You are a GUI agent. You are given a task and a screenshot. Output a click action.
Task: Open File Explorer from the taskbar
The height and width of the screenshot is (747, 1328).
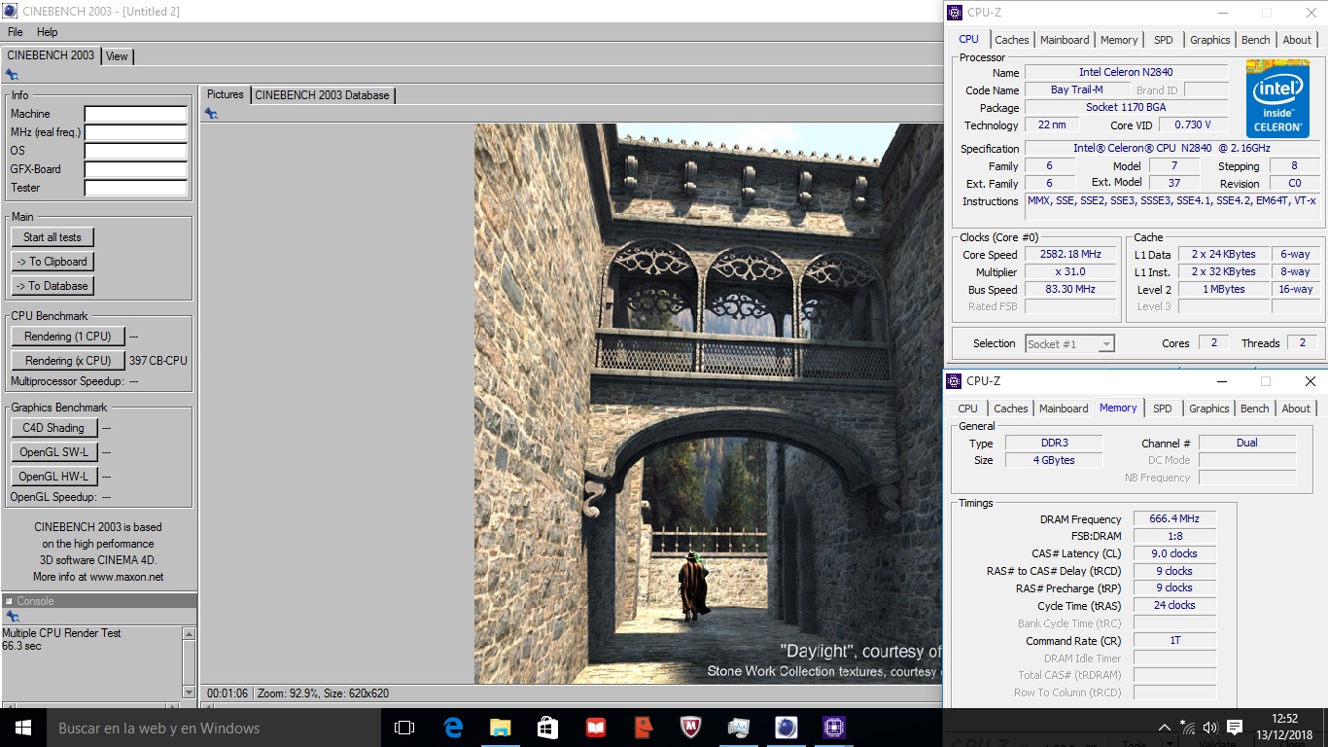click(x=501, y=728)
